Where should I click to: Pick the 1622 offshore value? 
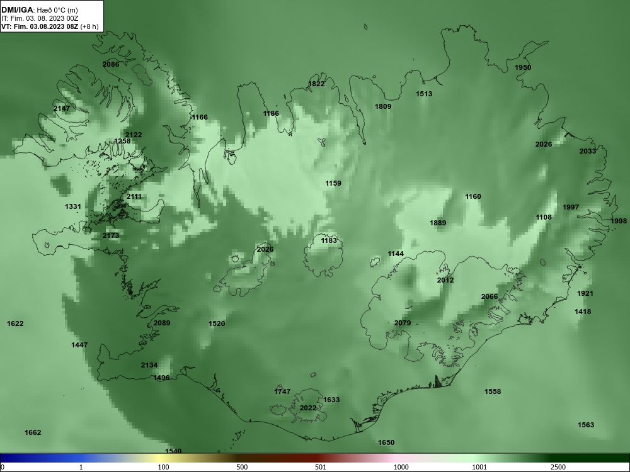pyautogui.click(x=15, y=324)
